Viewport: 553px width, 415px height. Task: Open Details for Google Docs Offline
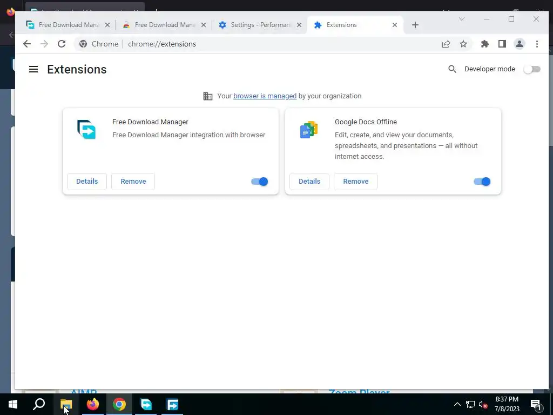309,182
